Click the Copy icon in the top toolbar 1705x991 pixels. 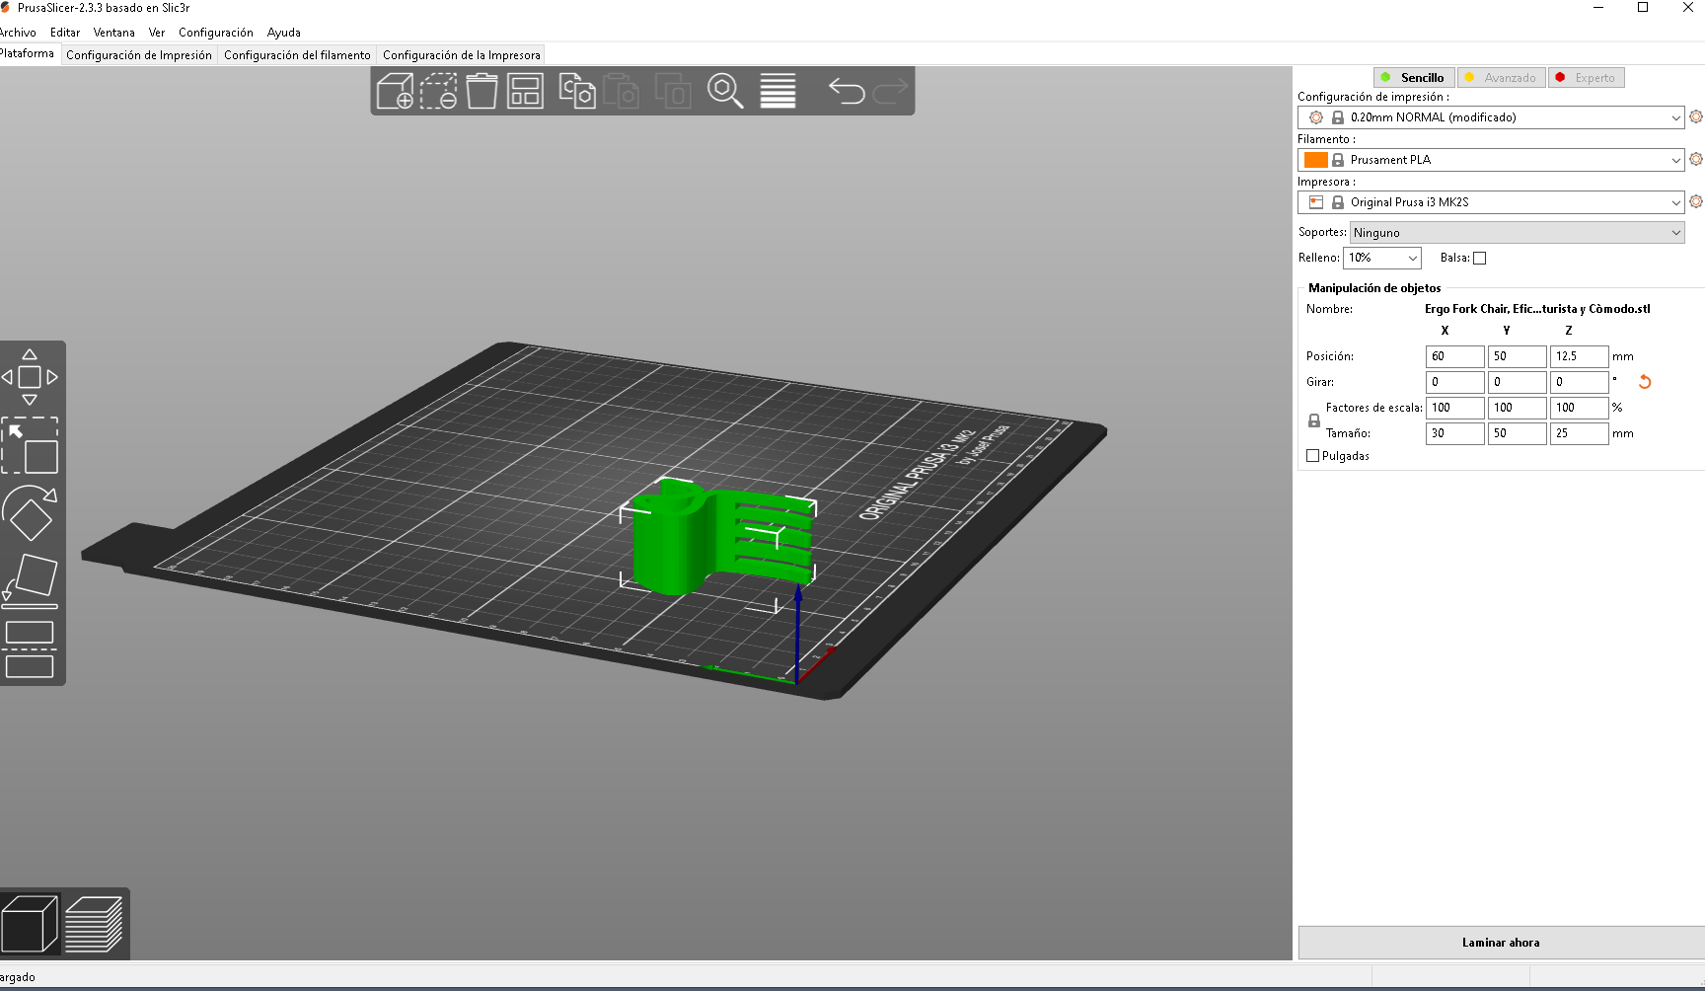(x=577, y=91)
